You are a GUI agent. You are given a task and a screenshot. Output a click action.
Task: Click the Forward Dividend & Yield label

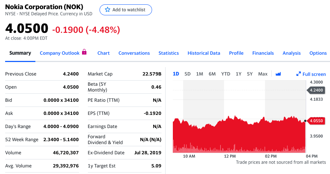pos(105,139)
